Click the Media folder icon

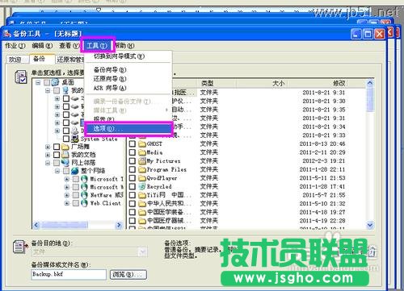click(x=142, y=152)
